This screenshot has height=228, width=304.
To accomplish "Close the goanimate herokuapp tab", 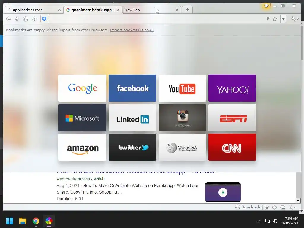I will point(118,10).
